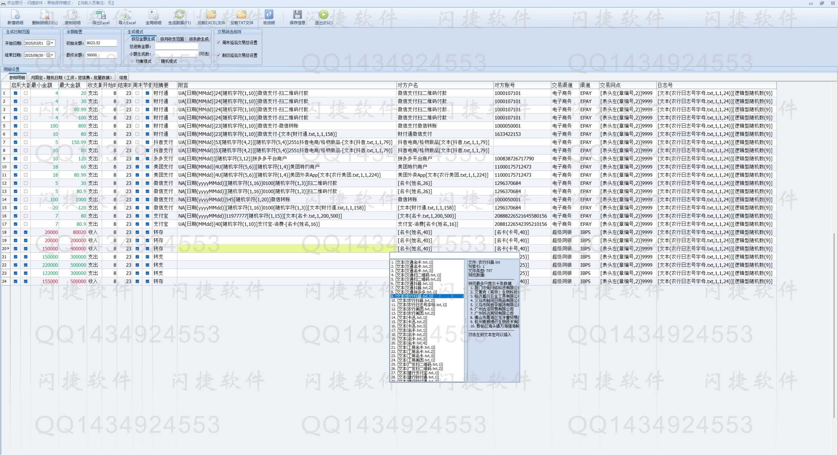Select the 随机模式 radio button
The width and height of the screenshot is (838, 455).
tap(158, 61)
